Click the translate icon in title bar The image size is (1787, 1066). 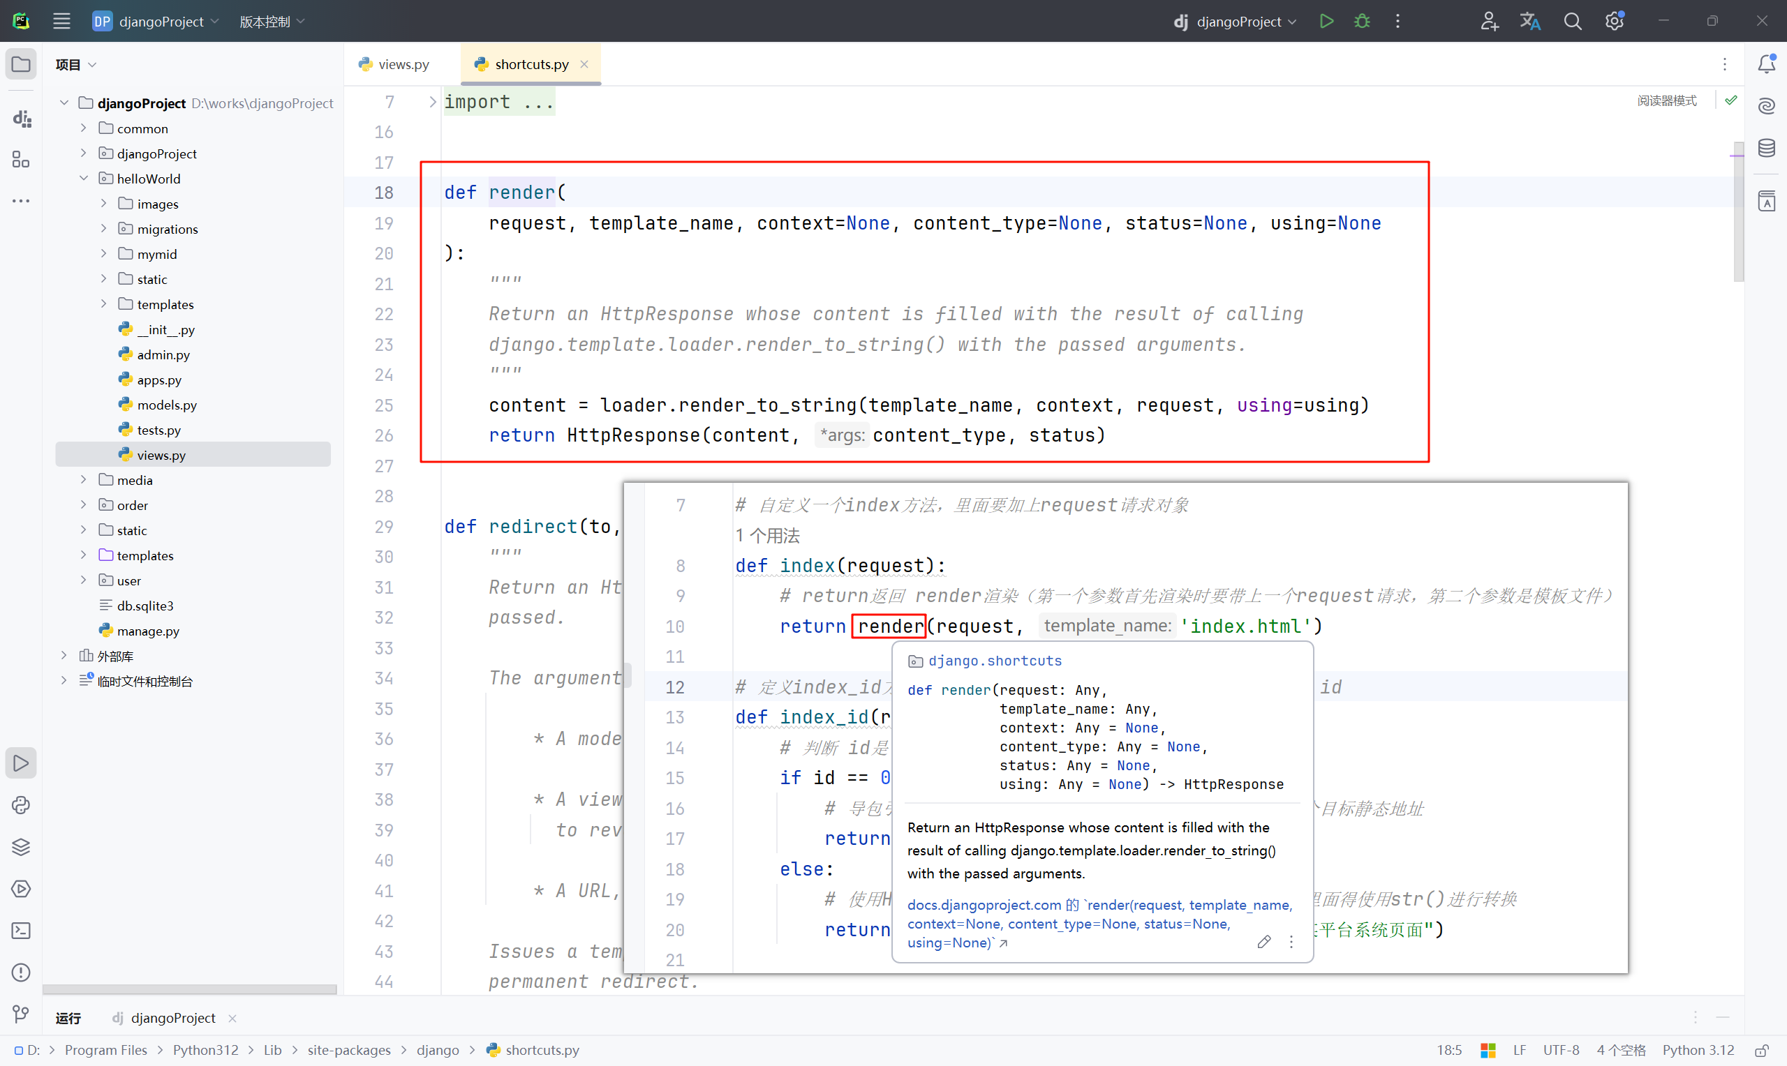1529,21
